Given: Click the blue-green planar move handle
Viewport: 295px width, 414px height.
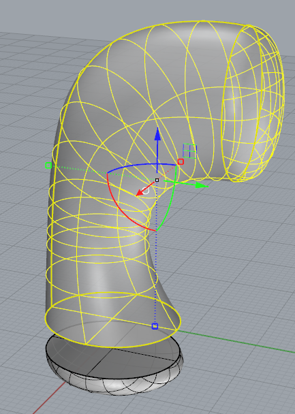Looking at the screenshot, I should coord(190,150).
